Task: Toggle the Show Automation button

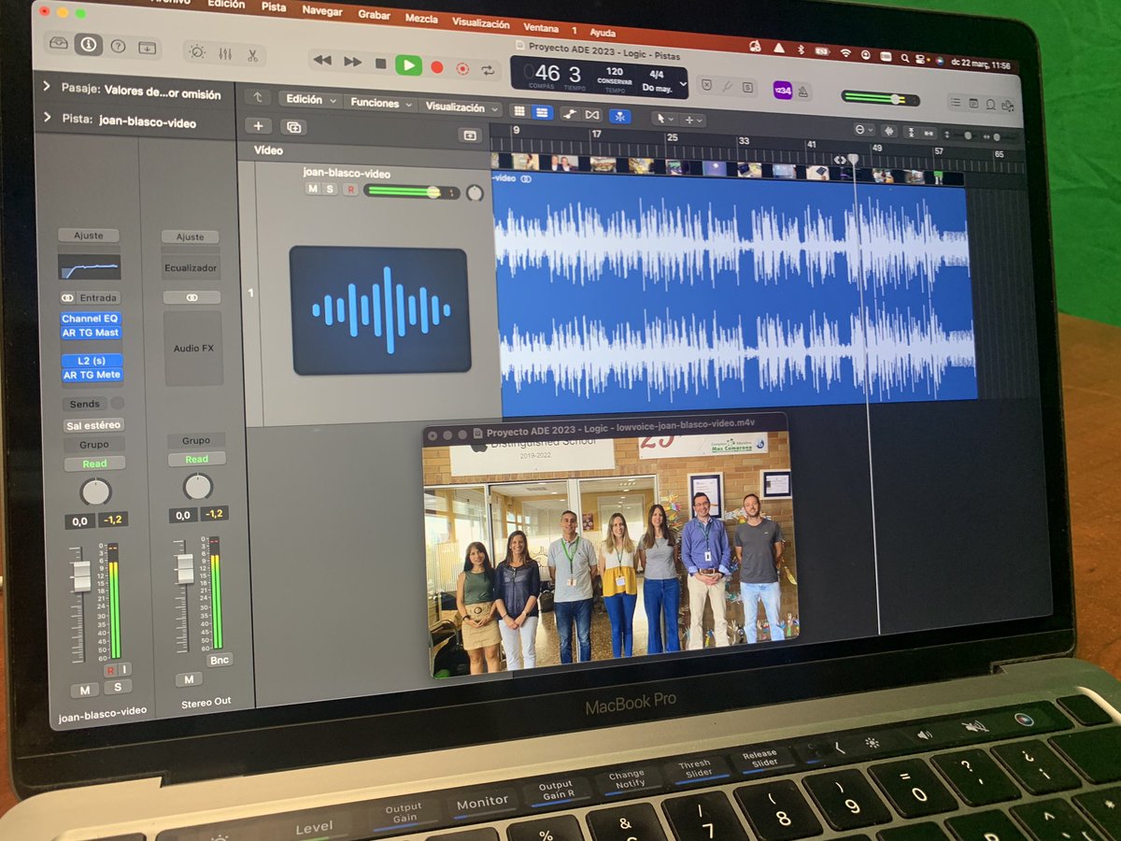Action: tap(569, 114)
